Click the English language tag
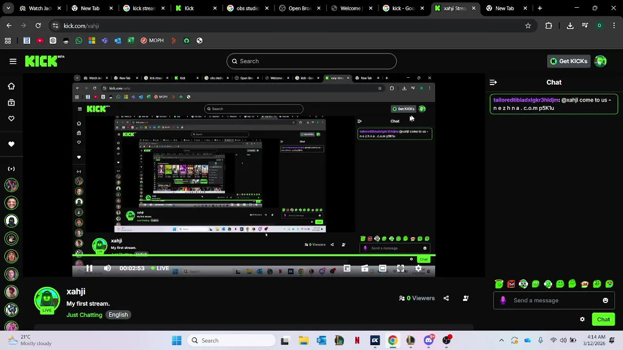Viewport: 623px width, 350px height. click(118, 315)
